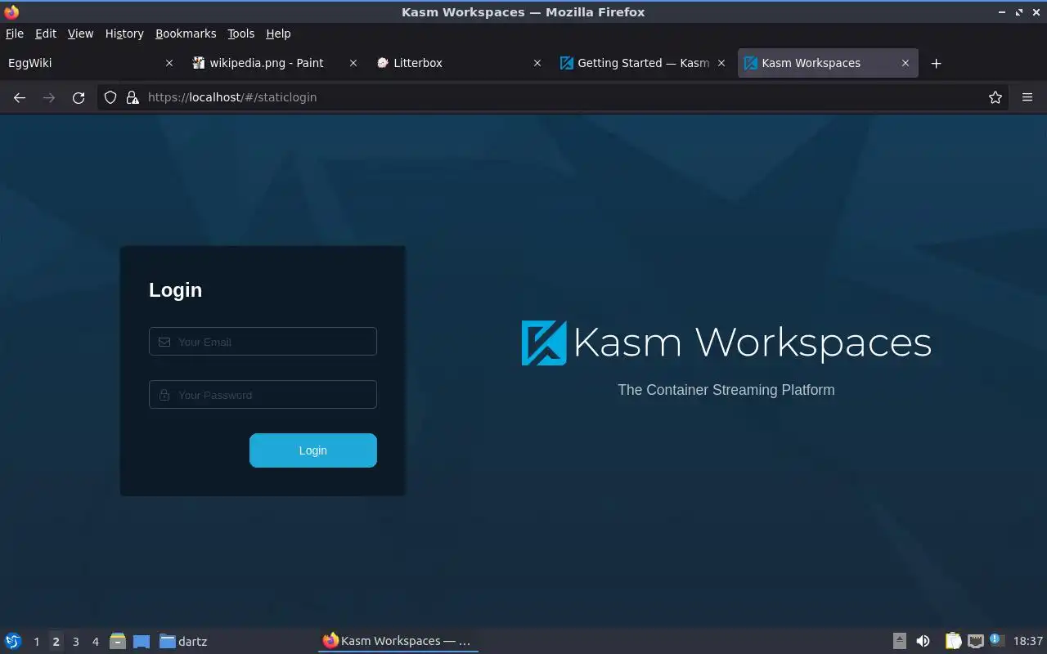Click the forward navigation arrow
1047x654 pixels.
[x=49, y=97]
